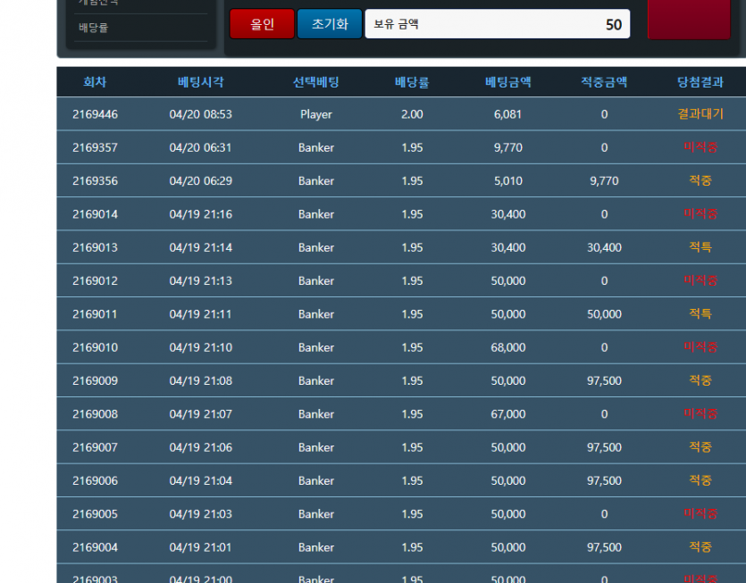Click the 보유 금액 amount field

click(x=497, y=24)
